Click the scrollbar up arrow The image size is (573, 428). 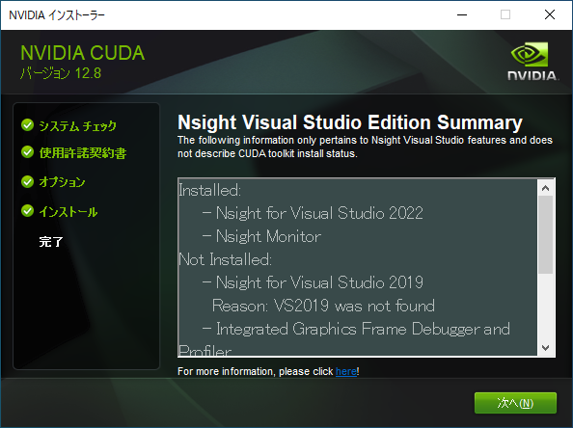tap(546, 188)
